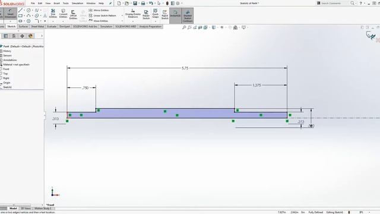Screen dimensions: 380x214
Task: Select the Circle sketch tool
Action: pos(28,10)
